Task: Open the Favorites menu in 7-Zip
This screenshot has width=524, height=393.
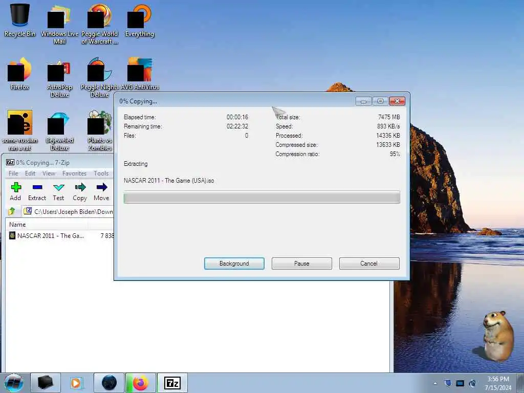Action: 74,173
